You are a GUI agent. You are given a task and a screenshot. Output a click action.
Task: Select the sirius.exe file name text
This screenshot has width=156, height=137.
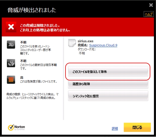(x=86, y=41)
